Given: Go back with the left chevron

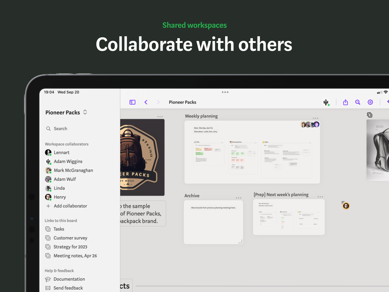Looking at the screenshot, I should [x=146, y=102].
